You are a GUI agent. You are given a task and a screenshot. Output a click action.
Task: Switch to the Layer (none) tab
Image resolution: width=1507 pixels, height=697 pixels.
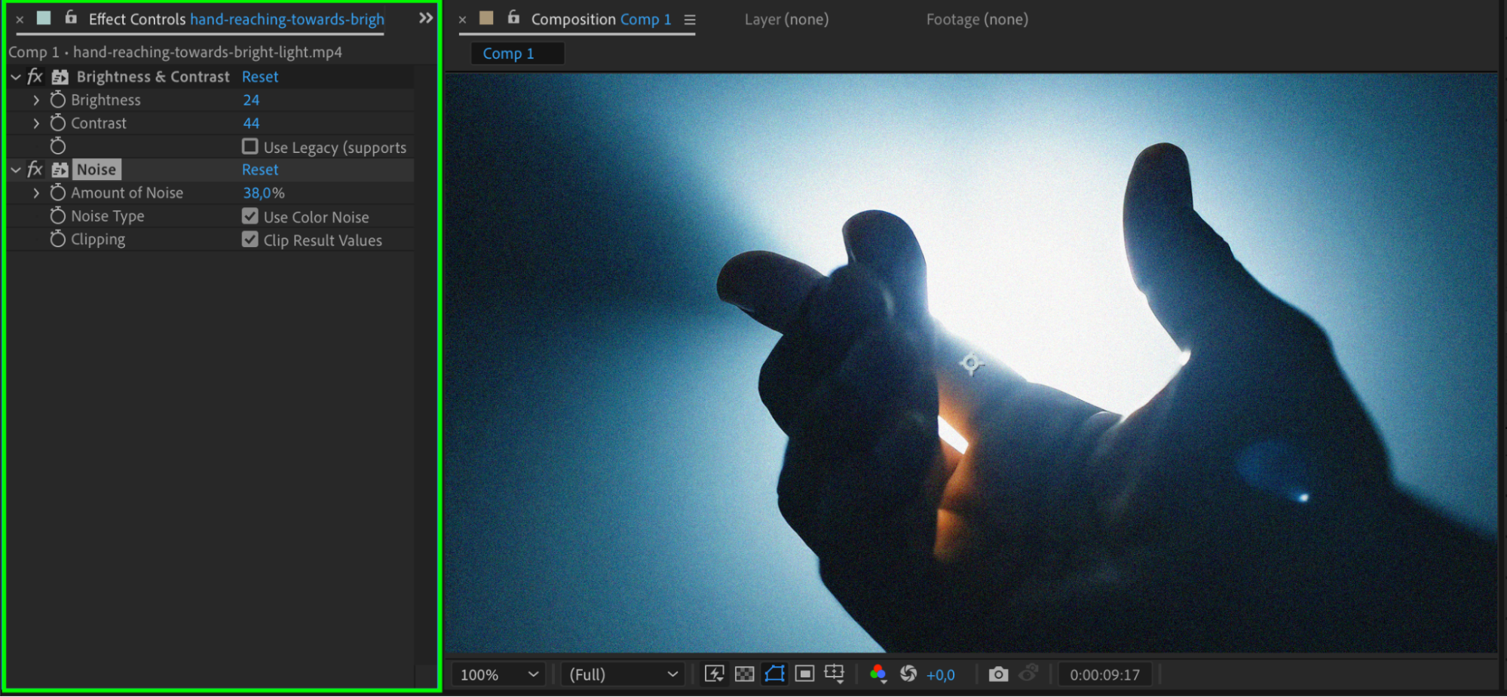[786, 20]
